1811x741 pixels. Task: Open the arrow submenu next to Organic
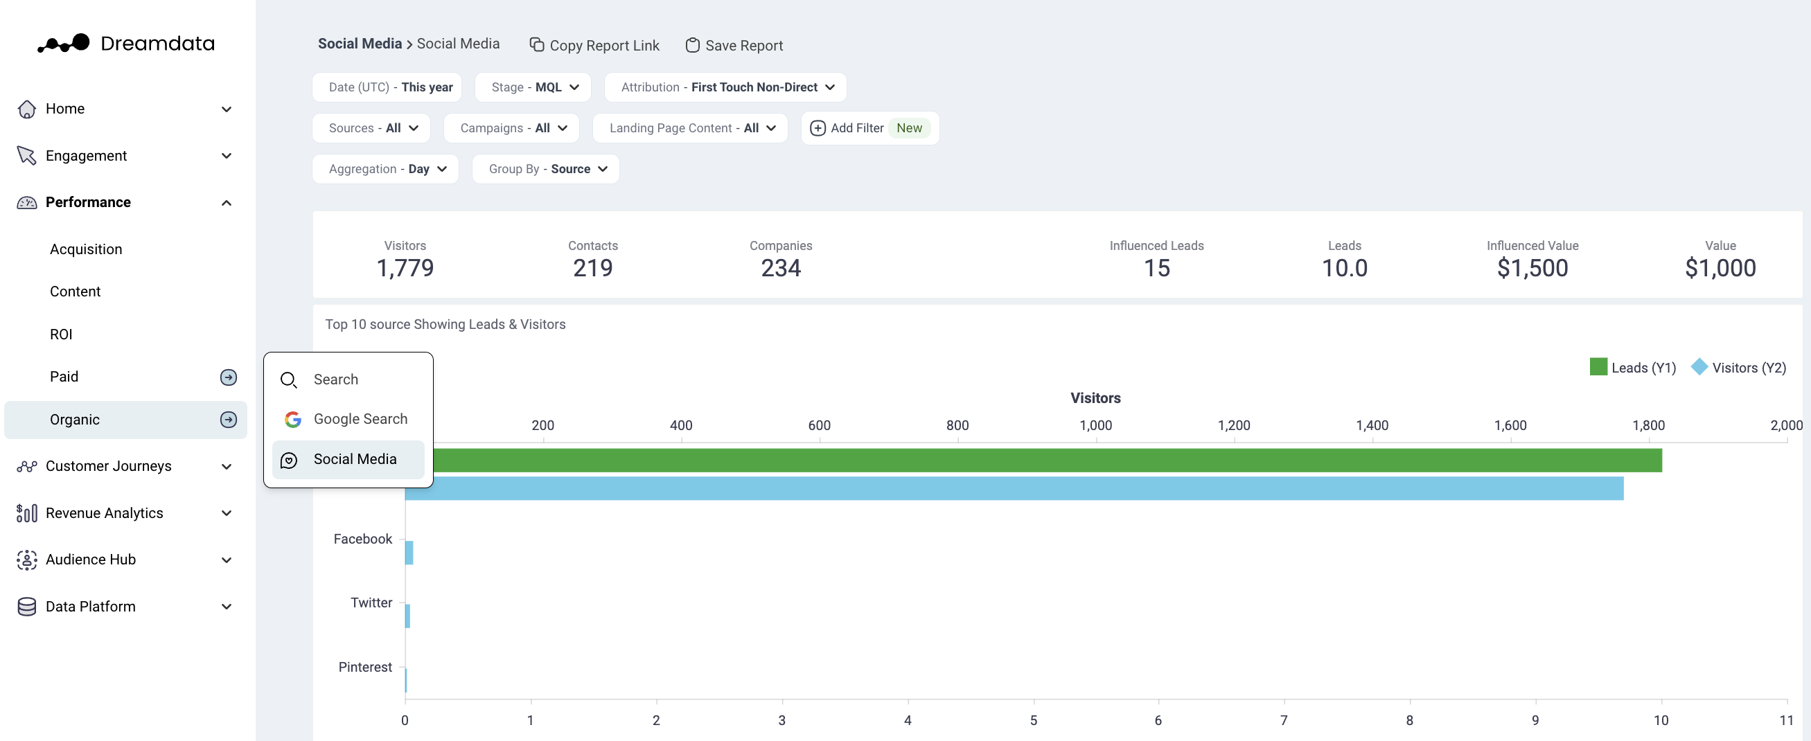[229, 420]
